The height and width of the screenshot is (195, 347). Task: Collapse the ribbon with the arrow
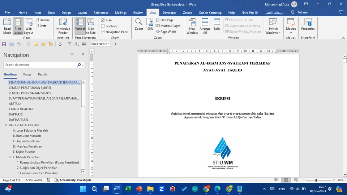point(343,38)
